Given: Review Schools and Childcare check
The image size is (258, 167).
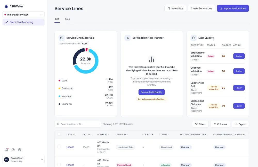Looking at the screenshot, I should coord(239,106).
